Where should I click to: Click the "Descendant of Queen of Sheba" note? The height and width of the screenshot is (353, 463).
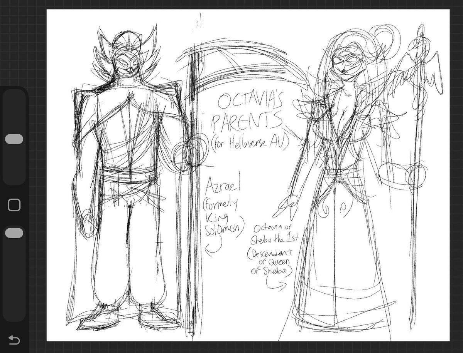(273, 260)
